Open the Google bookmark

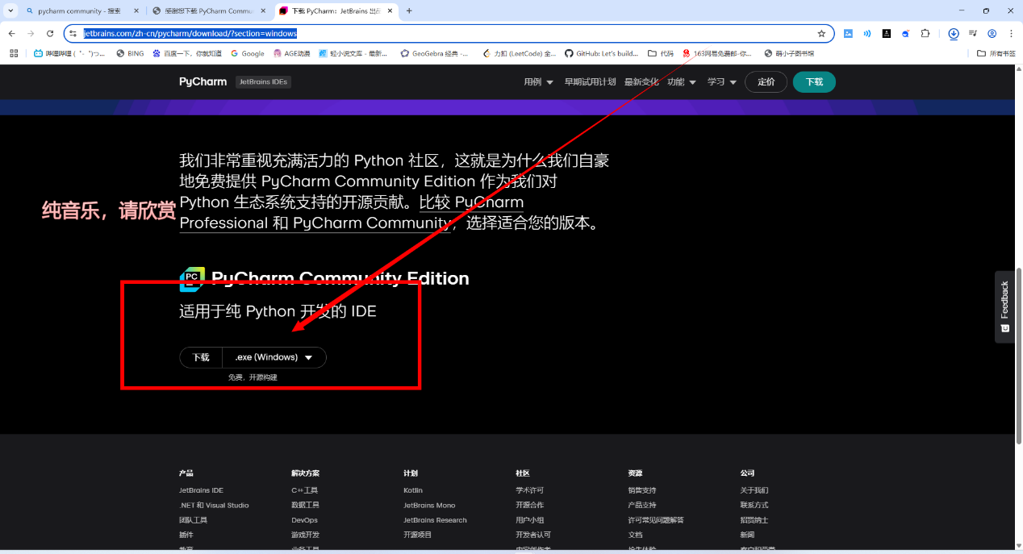pos(247,53)
